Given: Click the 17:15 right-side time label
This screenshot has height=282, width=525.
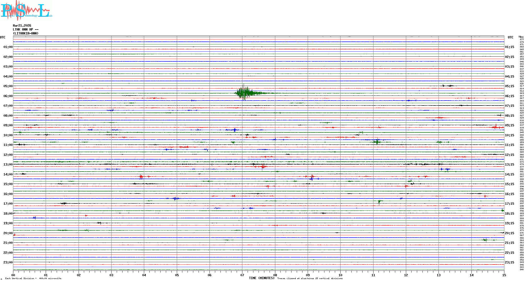Looking at the screenshot, I should (x=509, y=204).
